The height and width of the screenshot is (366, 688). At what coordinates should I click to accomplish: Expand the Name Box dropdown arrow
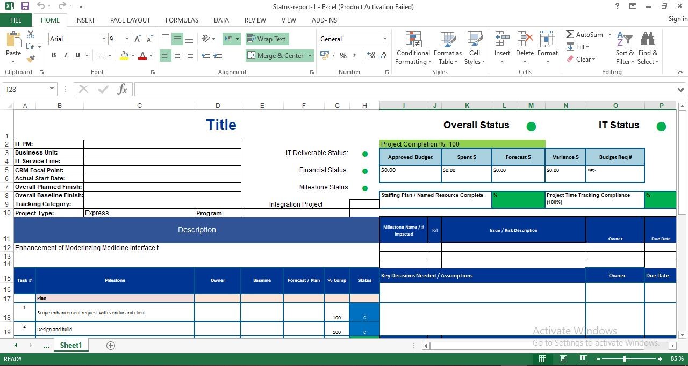click(x=52, y=90)
